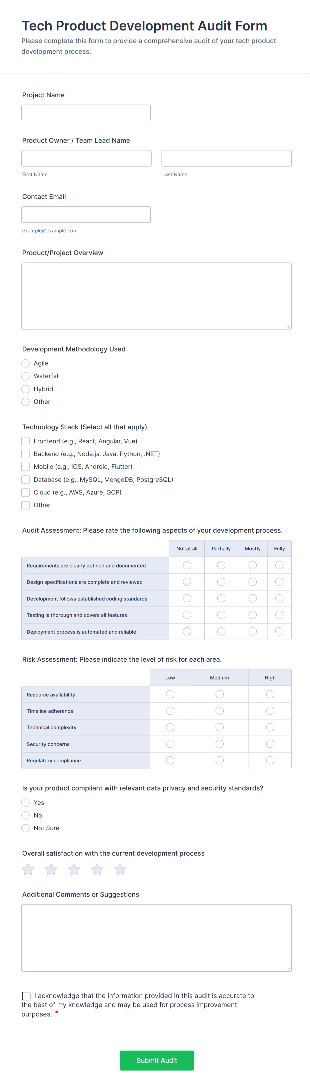This screenshot has height=1087, width=310.
Task: Select Hybrid methodology option
Action: [25, 389]
